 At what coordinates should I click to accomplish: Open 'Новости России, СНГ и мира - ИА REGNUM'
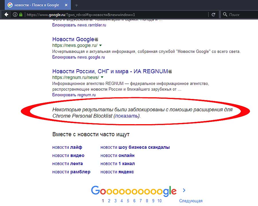click(x=110, y=72)
